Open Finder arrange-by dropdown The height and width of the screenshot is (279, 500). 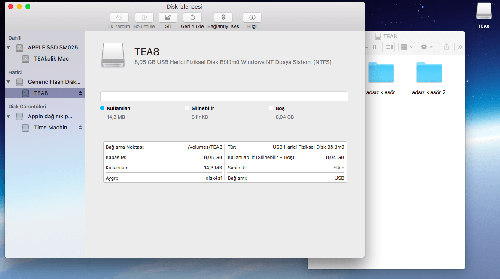[x=406, y=47]
